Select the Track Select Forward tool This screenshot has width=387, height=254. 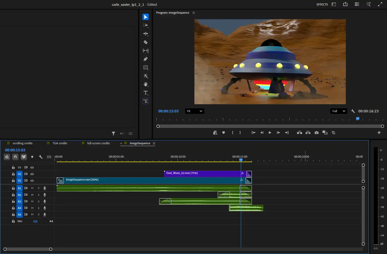(145, 25)
